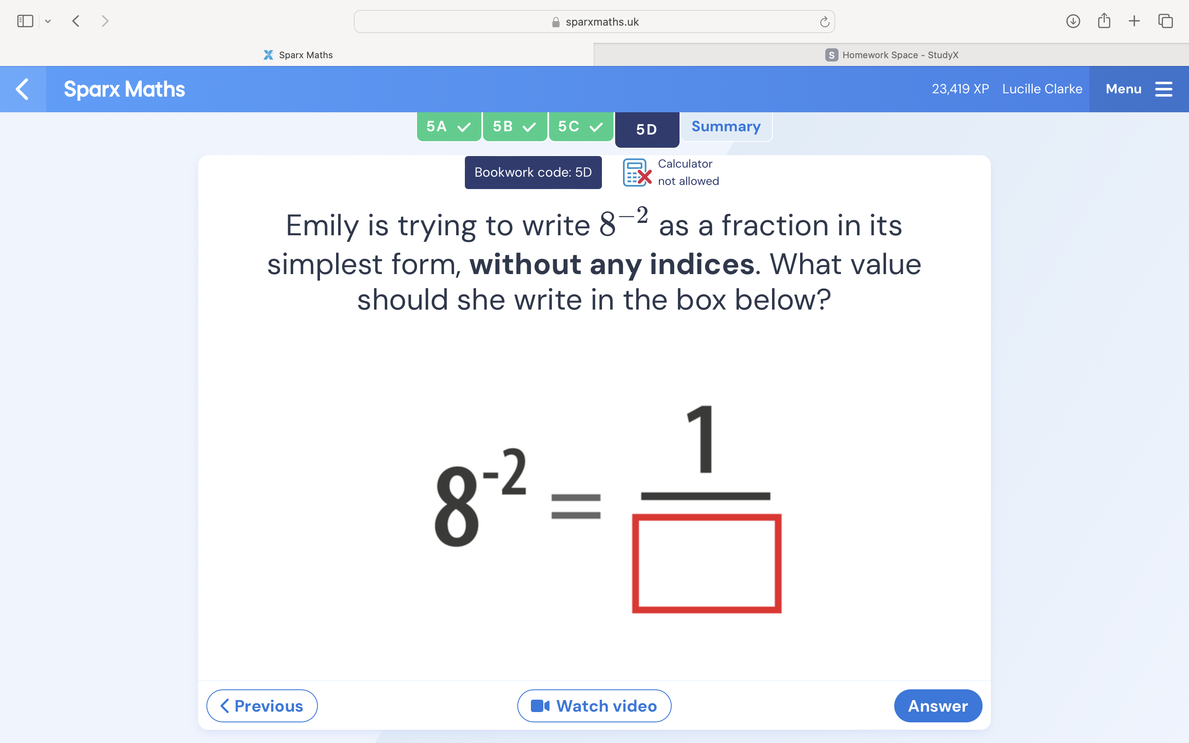This screenshot has height=743, width=1189.
Task: Click the Watch video button
Action: [x=594, y=705]
